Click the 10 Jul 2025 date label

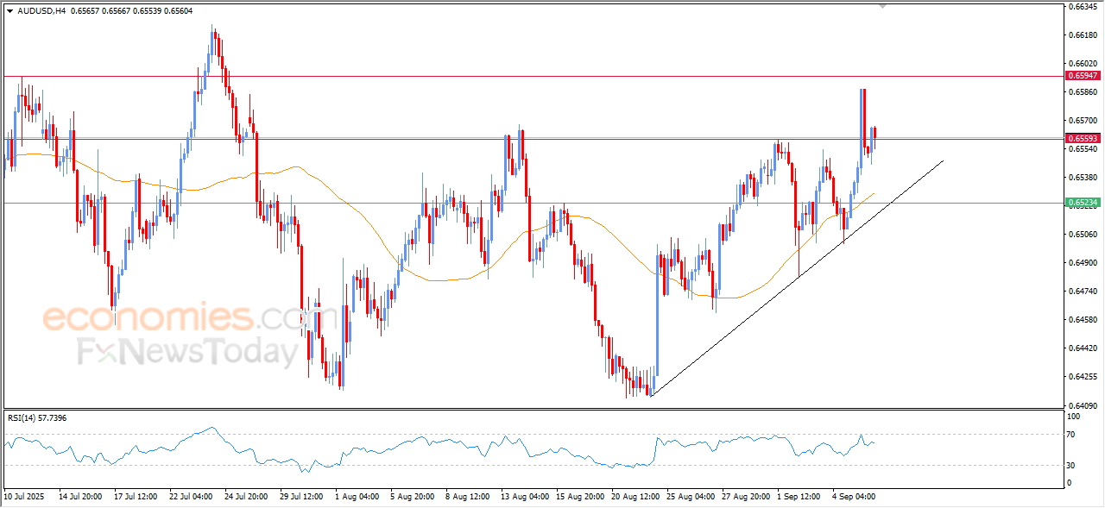tap(24, 497)
